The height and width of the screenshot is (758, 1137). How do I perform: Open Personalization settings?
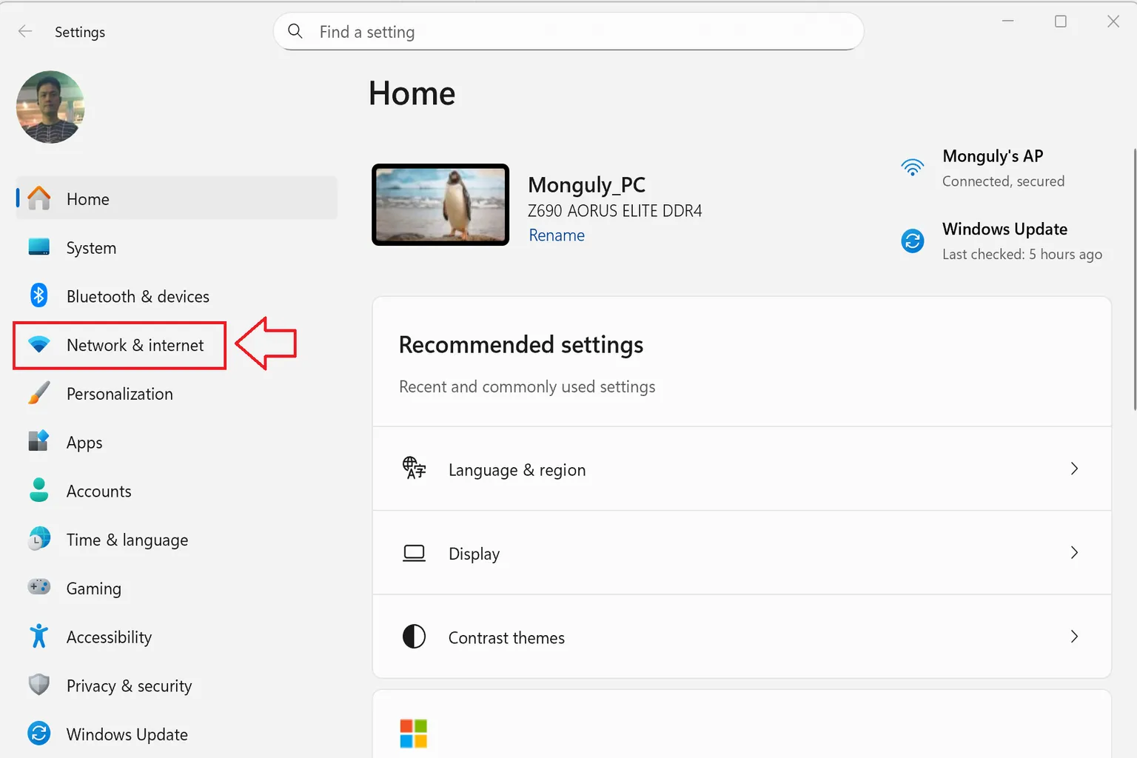point(176,394)
